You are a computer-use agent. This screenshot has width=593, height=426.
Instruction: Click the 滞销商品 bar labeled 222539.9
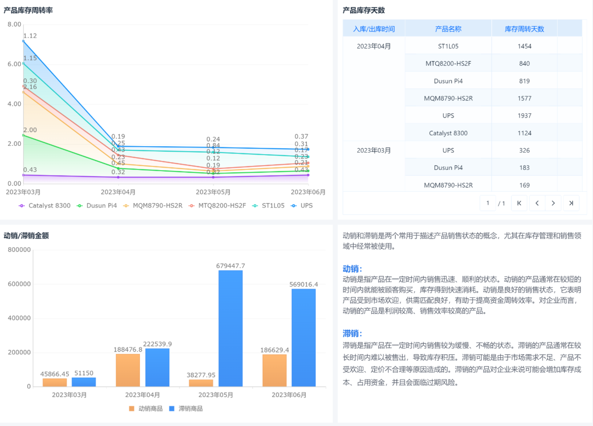tap(158, 368)
